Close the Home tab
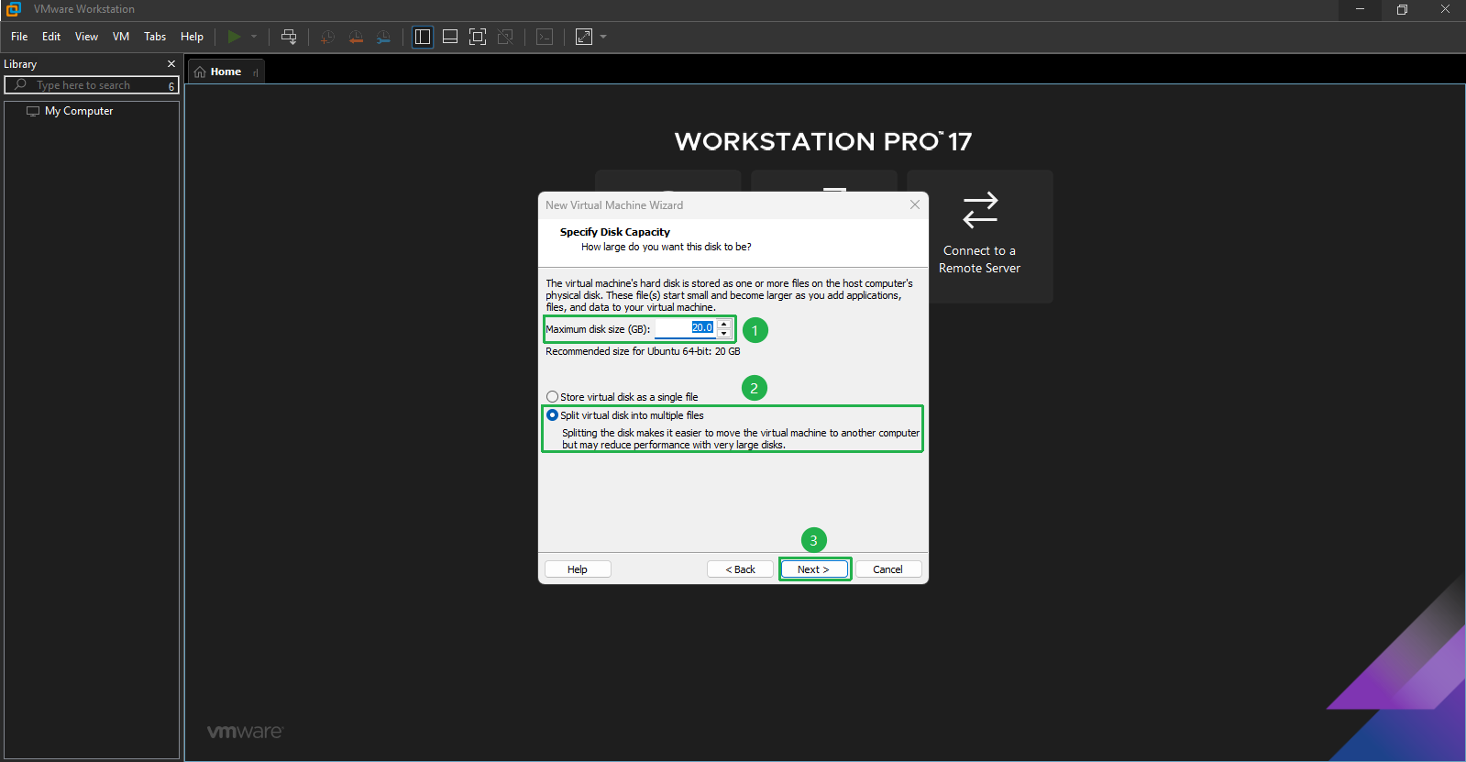 coord(256,72)
